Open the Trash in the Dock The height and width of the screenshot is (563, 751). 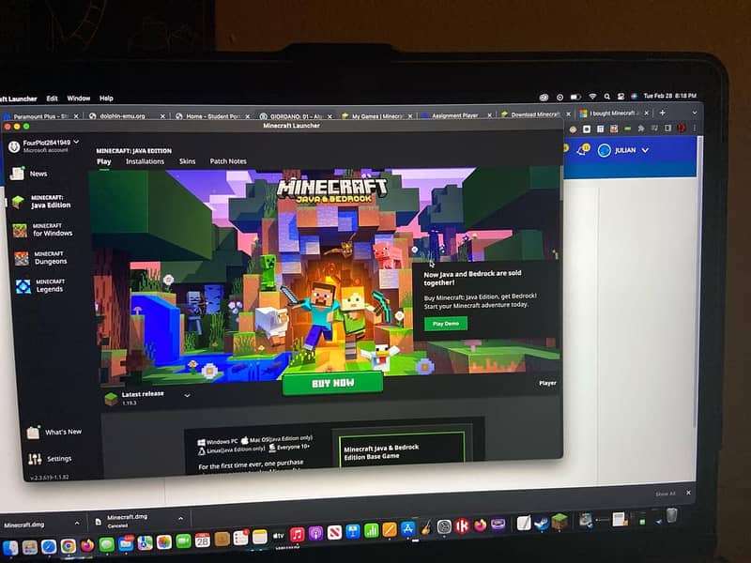point(672,515)
